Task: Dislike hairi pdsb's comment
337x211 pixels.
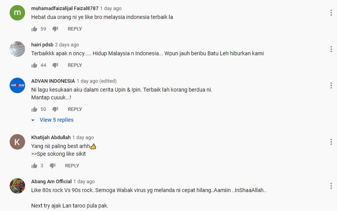Action: (55, 65)
